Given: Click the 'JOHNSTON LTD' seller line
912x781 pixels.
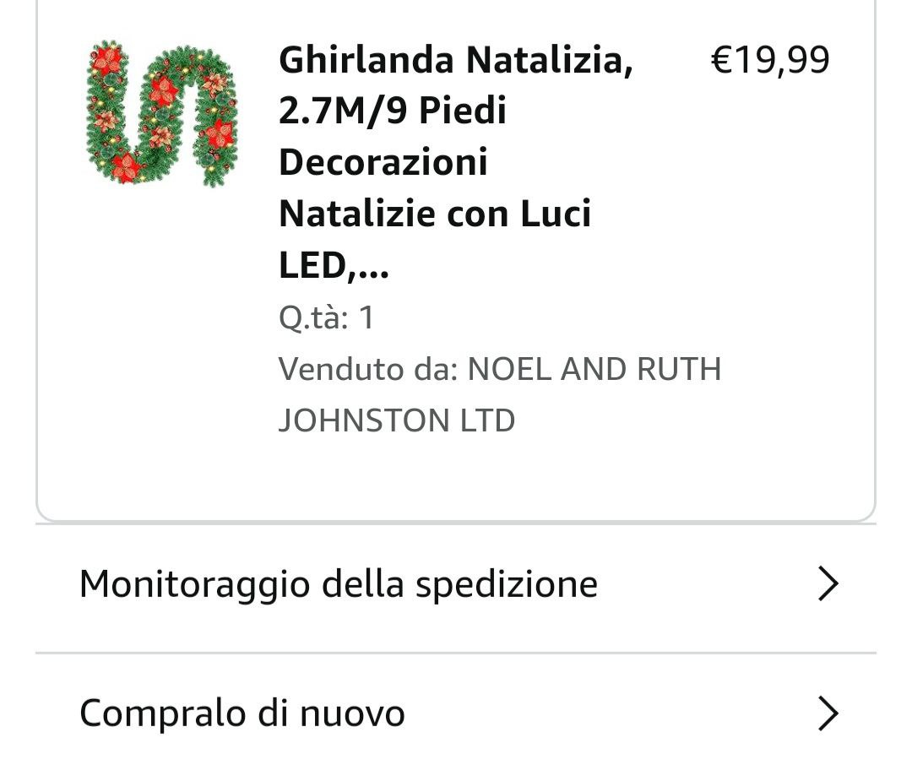Looking at the screenshot, I should [x=397, y=420].
